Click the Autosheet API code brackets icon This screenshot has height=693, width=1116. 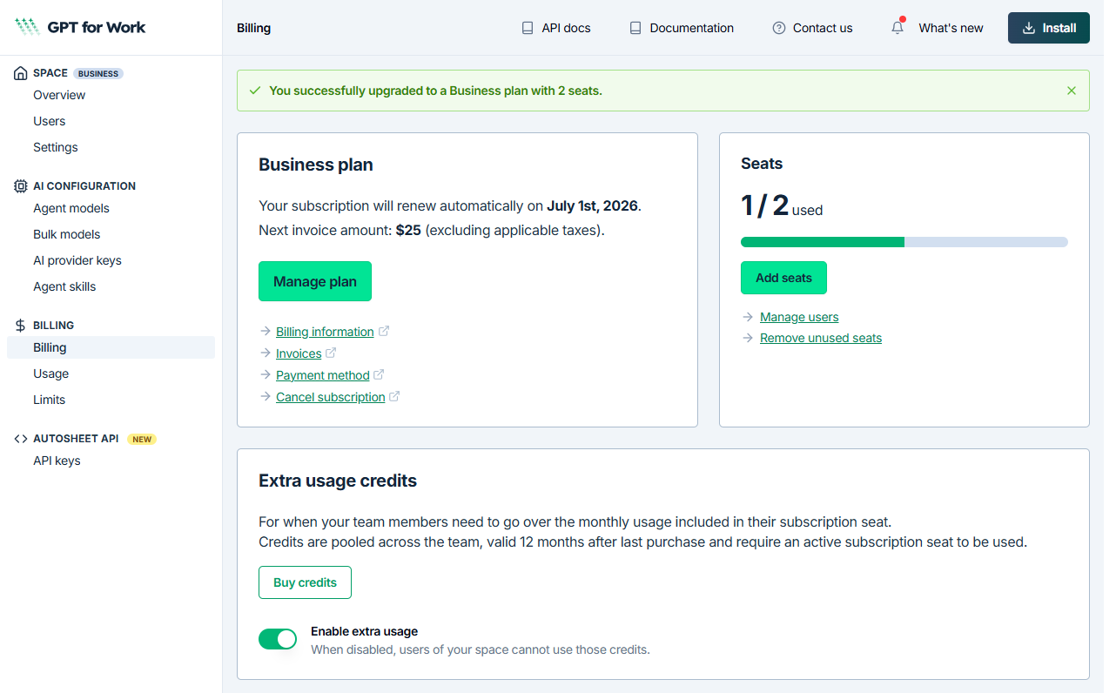(20, 439)
